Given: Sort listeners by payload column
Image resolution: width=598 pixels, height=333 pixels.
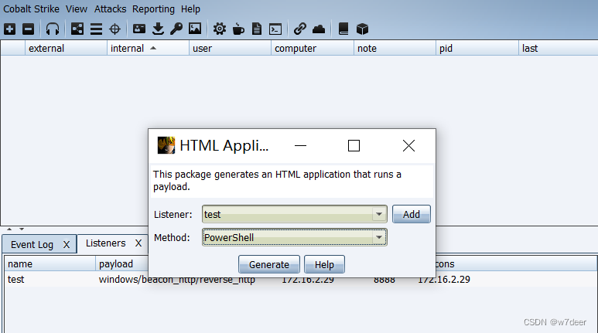Looking at the screenshot, I should pos(121,263).
